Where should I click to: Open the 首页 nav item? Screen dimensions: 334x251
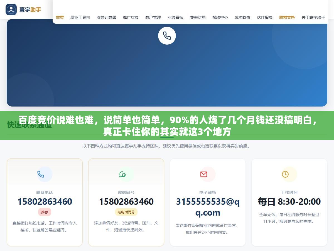pos(60,17)
